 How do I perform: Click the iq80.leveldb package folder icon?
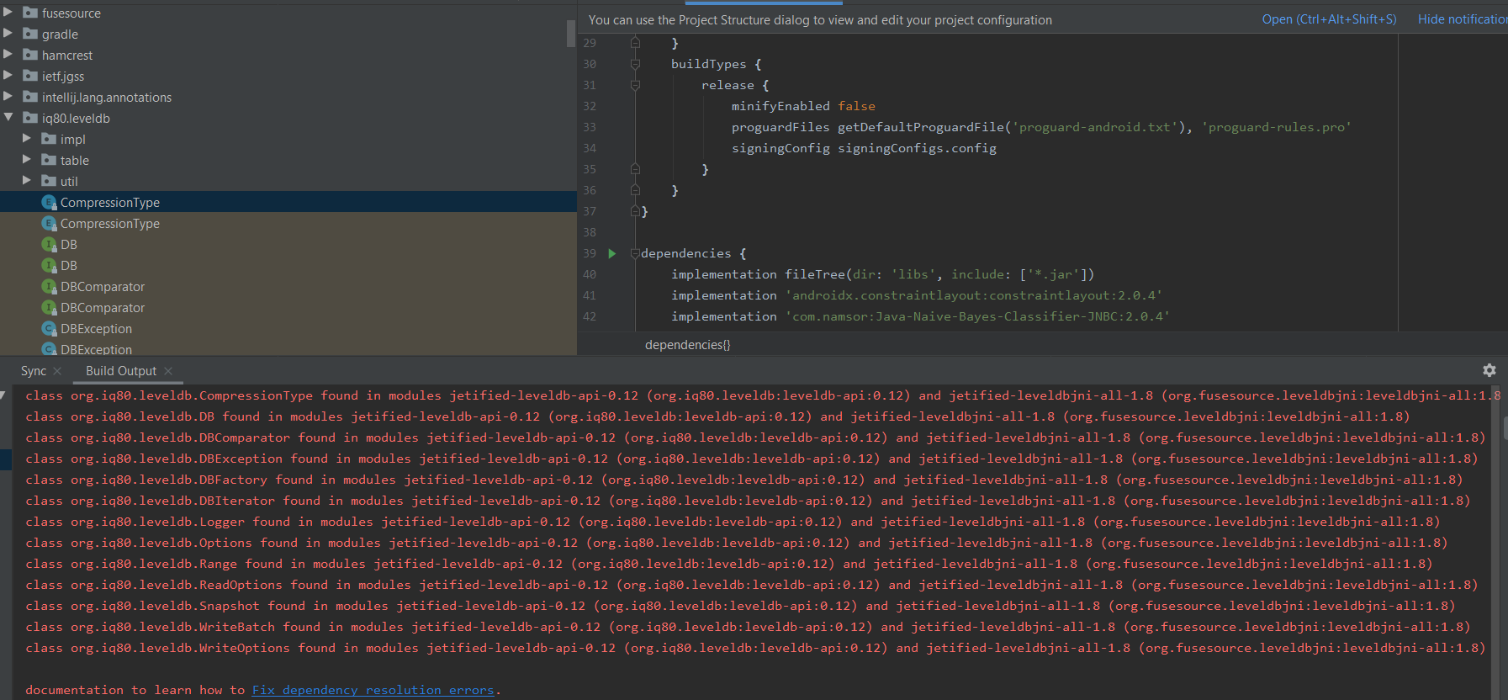point(30,118)
